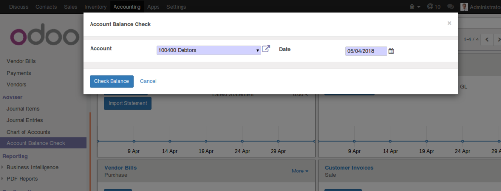The image size is (501, 191).
Task: Open external link icon beside Account field
Action: (266, 49)
